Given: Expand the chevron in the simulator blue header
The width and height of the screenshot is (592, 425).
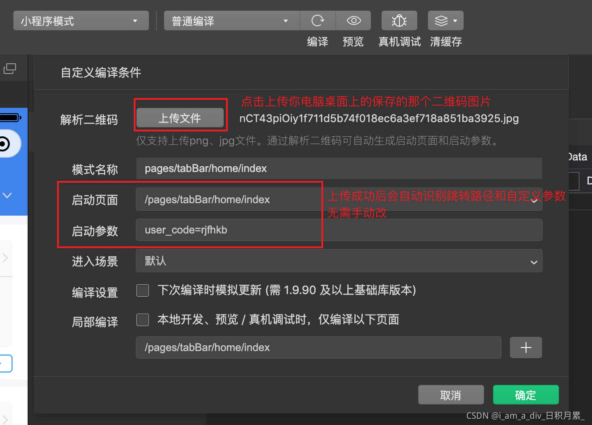Looking at the screenshot, I should [x=7, y=196].
